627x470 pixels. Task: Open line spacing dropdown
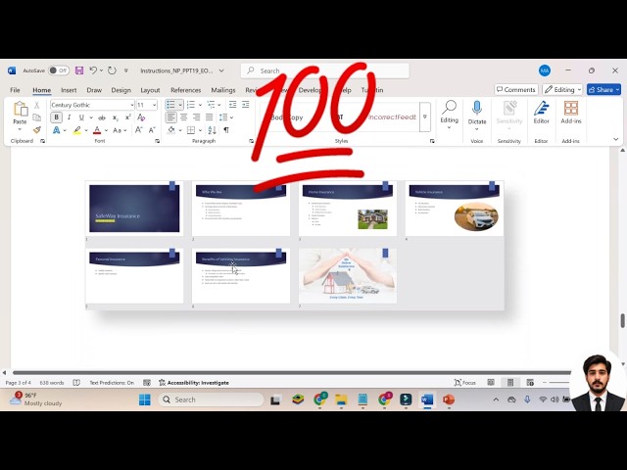[226, 117]
